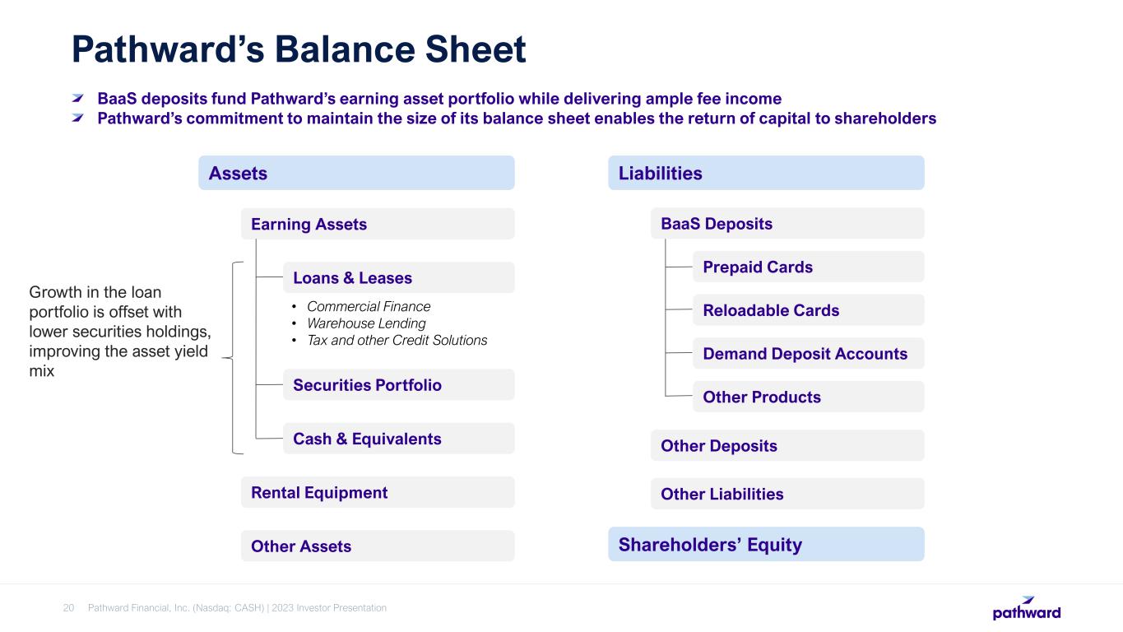
Task: Select the Liabilities header box
Action: 766,173
